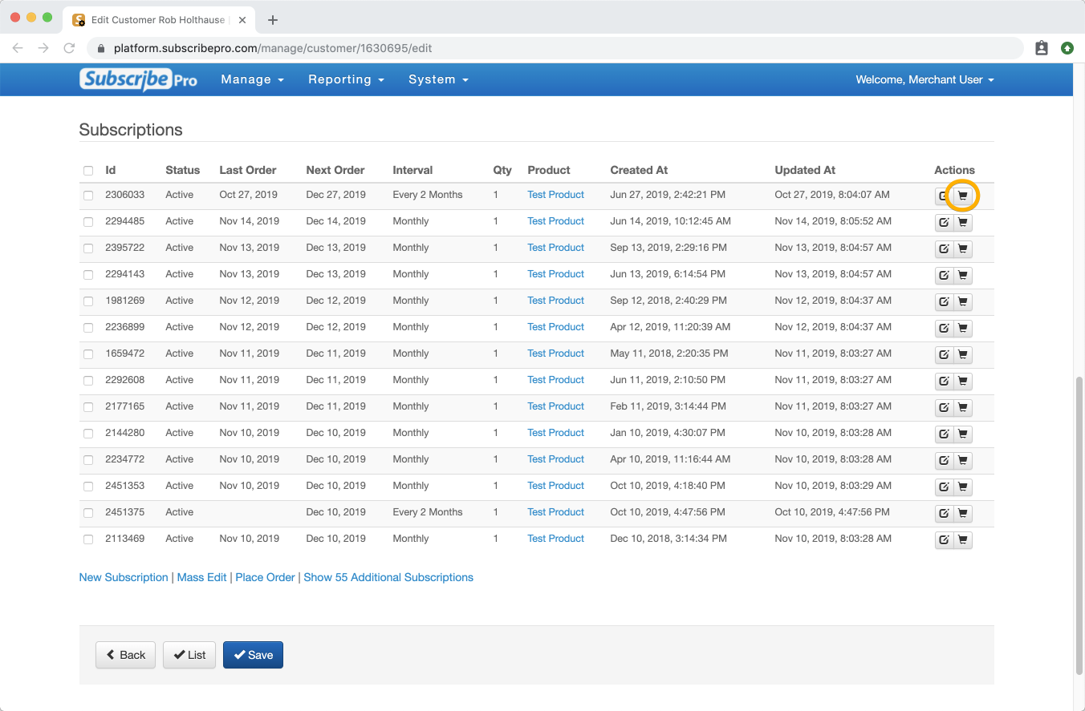This screenshot has width=1085, height=711.
Task: Click the cart icon for subscription 2113469
Action: pyautogui.click(x=963, y=540)
